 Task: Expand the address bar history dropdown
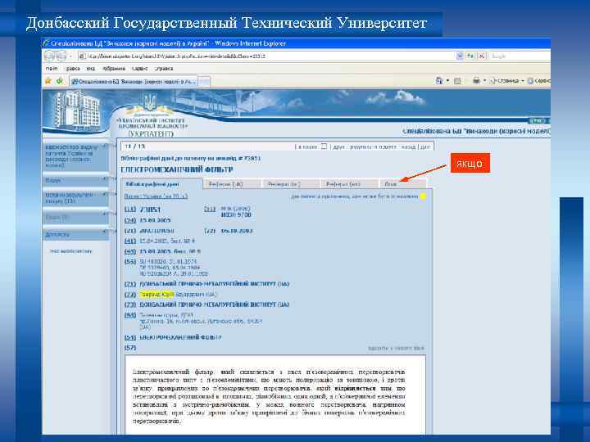click(460, 56)
